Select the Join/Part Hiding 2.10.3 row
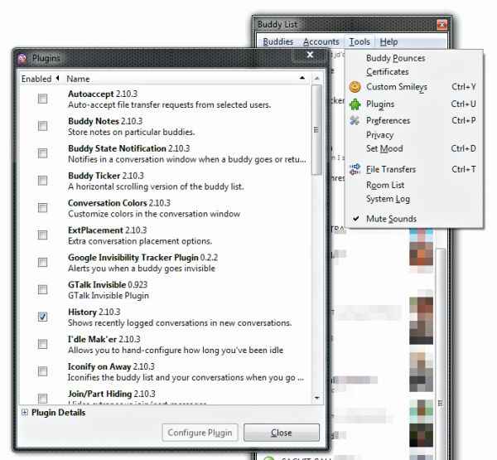This screenshot has height=460, width=497. coord(164,395)
